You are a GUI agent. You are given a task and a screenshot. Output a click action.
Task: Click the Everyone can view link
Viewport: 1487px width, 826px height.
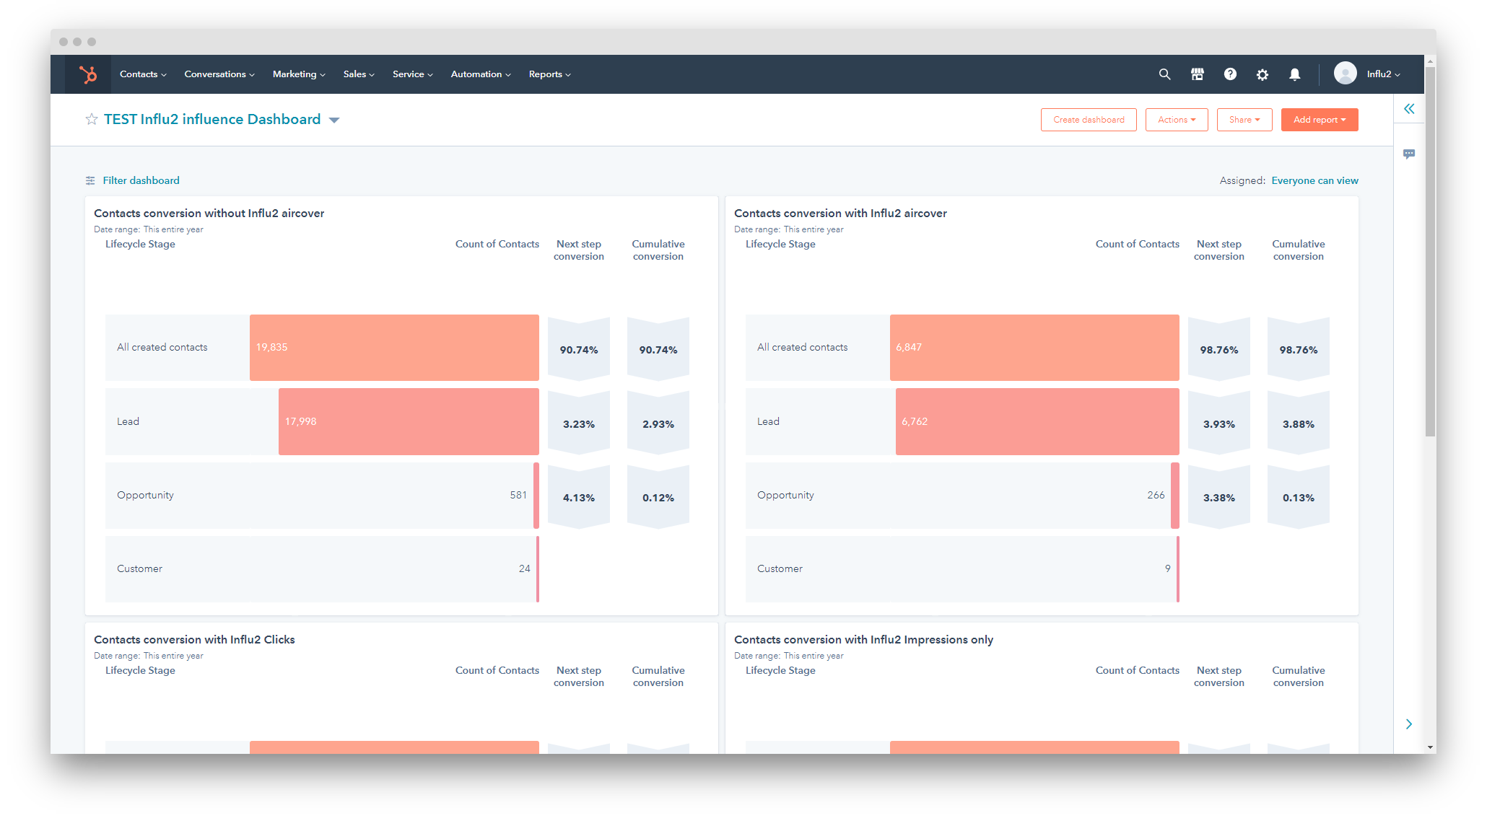pos(1314,180)
